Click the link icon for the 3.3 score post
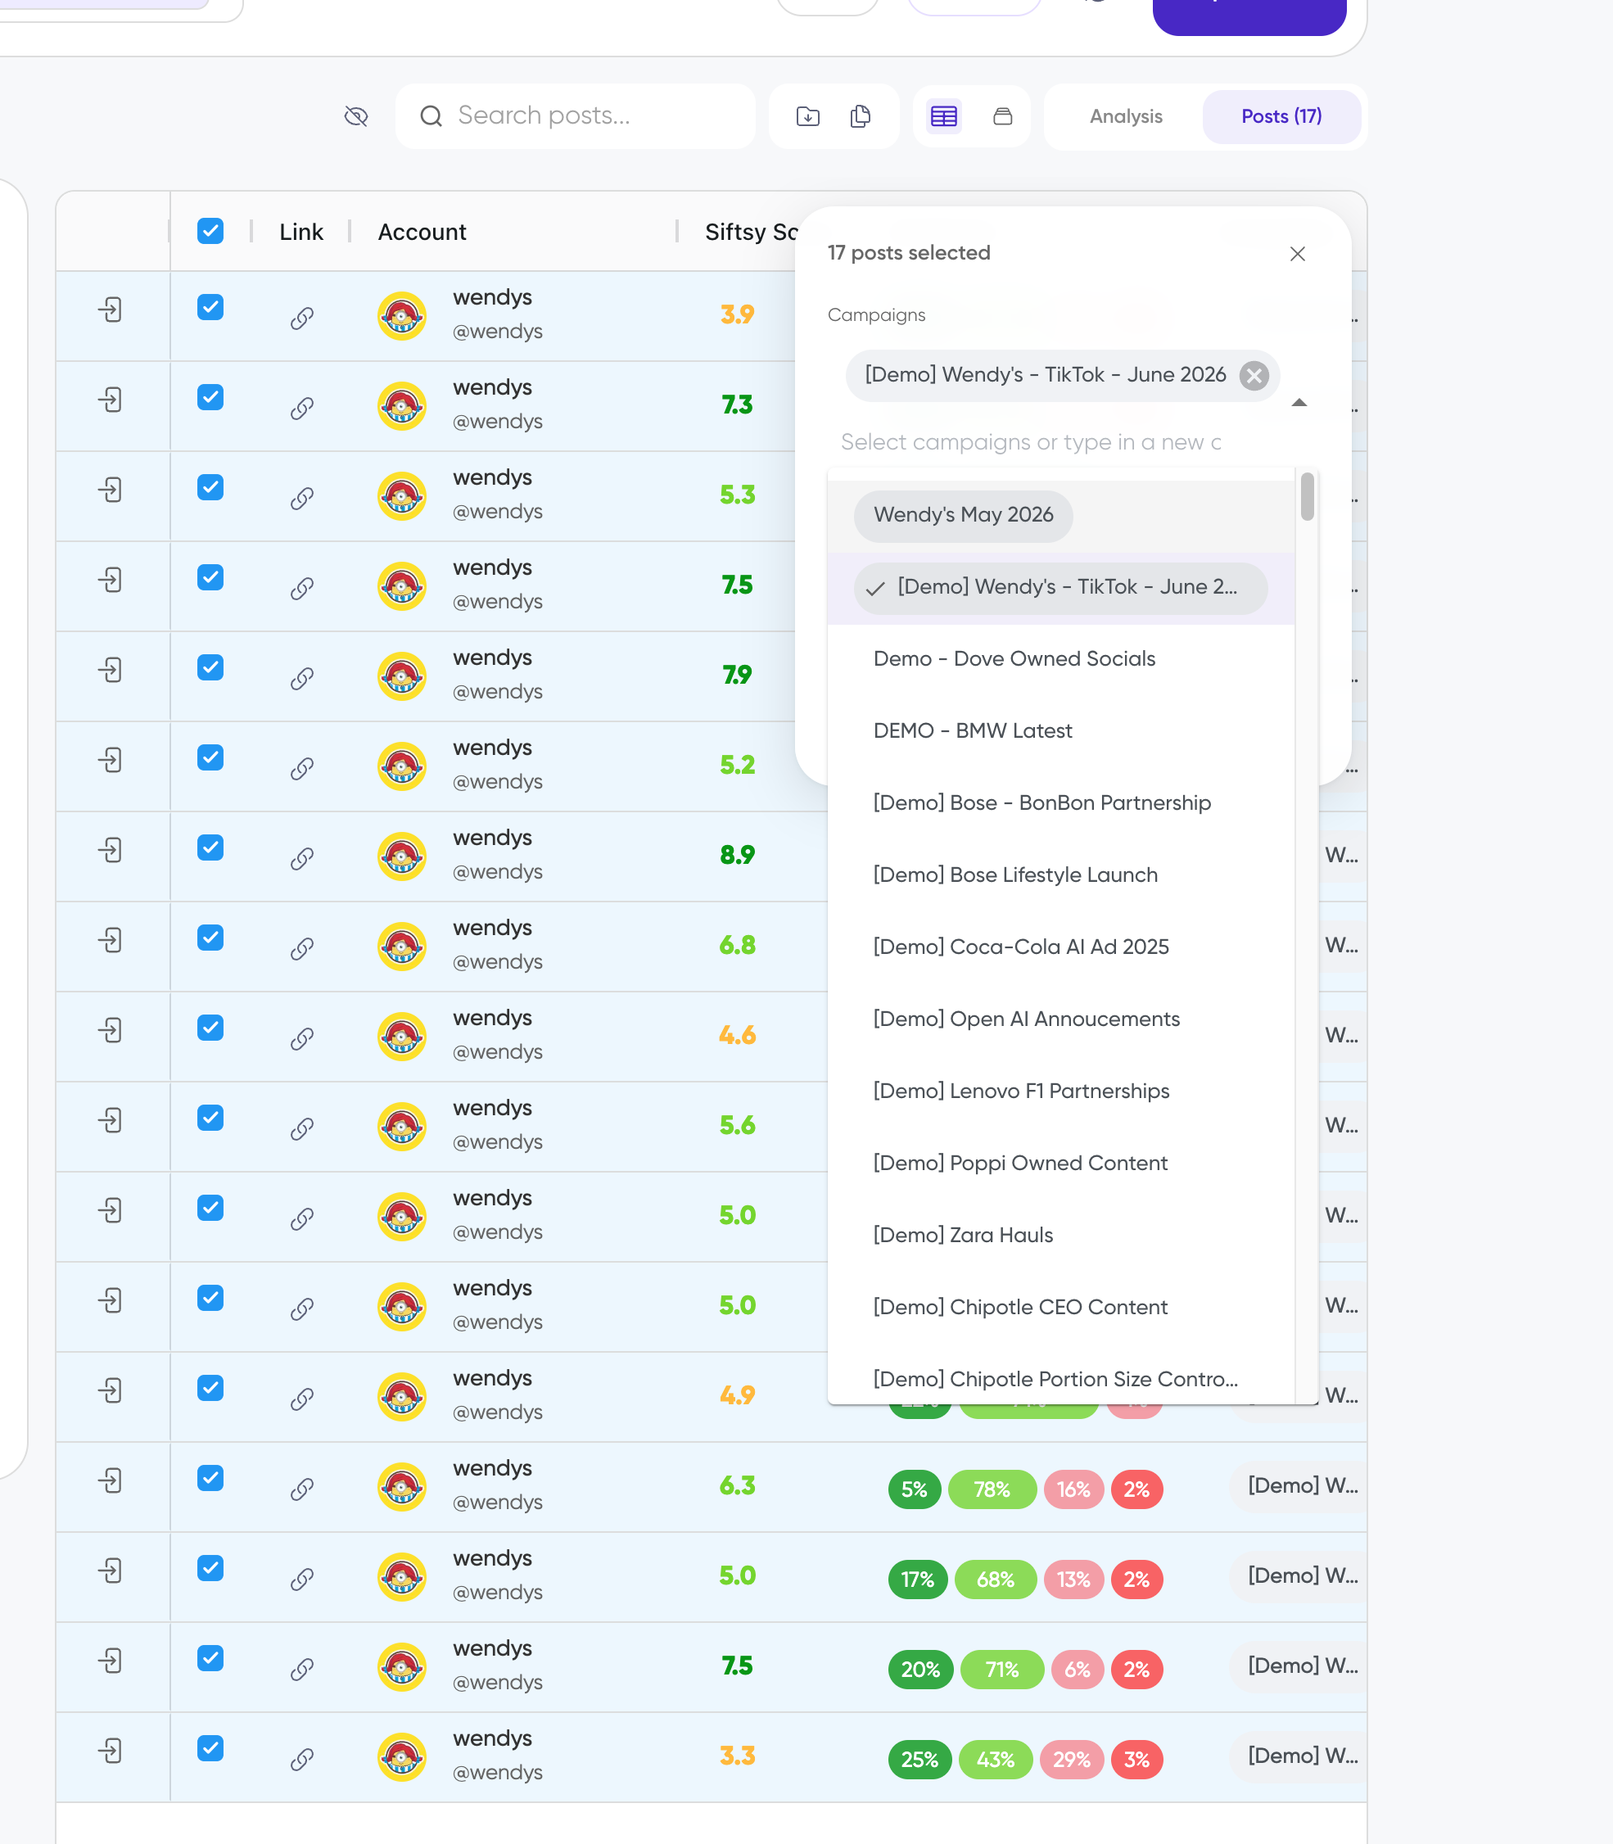The height and width of the screenshot is (1844, 1613). [301, 1759]
